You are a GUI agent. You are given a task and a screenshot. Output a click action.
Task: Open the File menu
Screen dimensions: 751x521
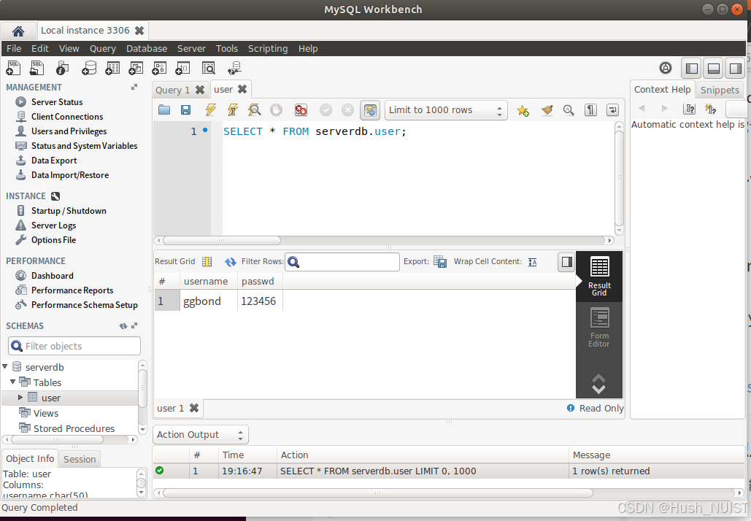(x=14, y=49)
